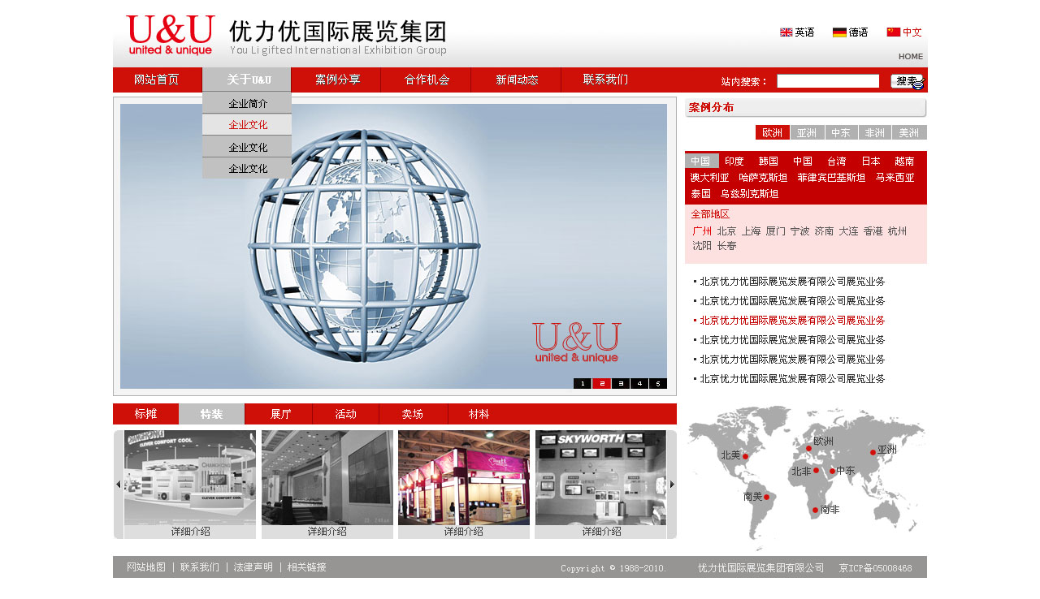1040x599 pixels.
Task: Click the 搜索 search button
Action: 907,81
